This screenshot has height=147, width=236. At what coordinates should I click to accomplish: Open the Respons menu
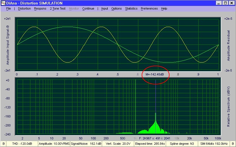coord(40,8)
